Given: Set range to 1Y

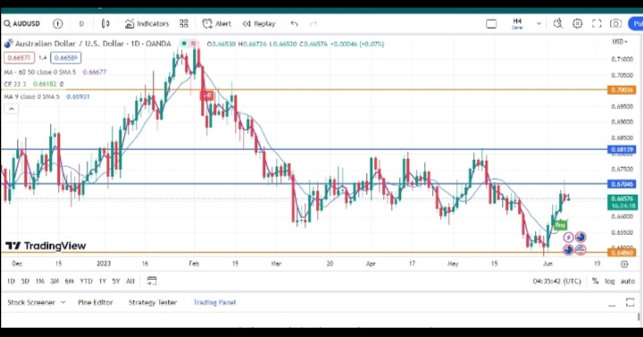Looking at the screenshot, I should tap(102, 282).
